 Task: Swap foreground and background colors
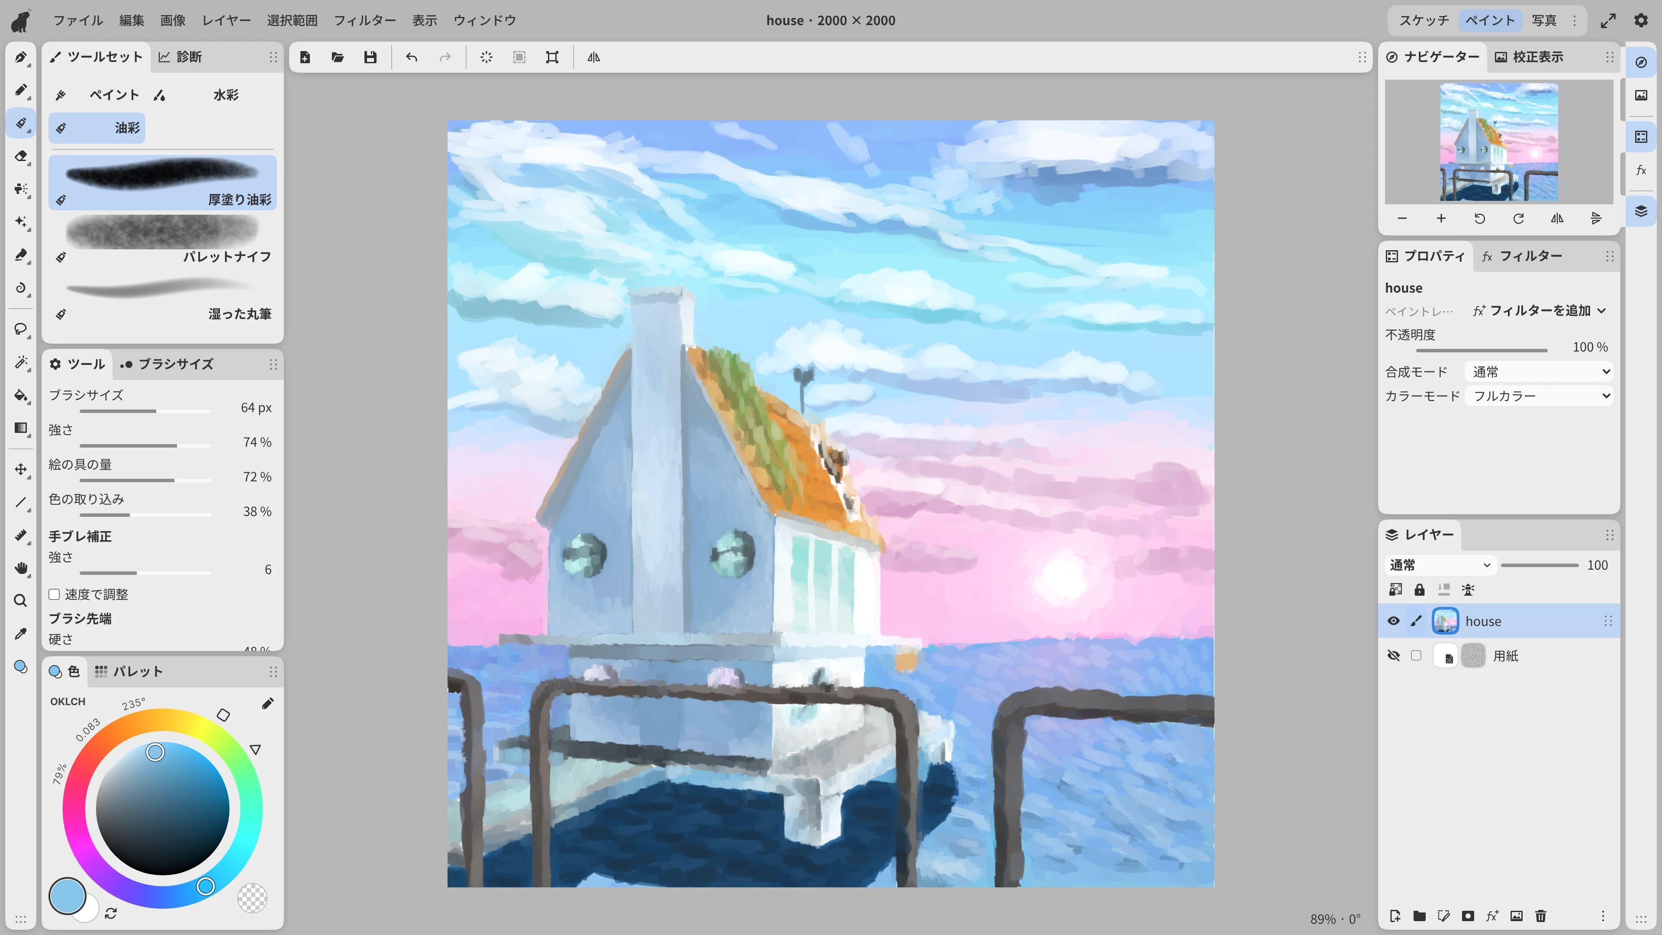[x=111, y=913]
